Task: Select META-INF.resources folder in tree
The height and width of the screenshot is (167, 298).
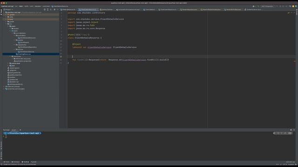Action: (x=22, y=59)
